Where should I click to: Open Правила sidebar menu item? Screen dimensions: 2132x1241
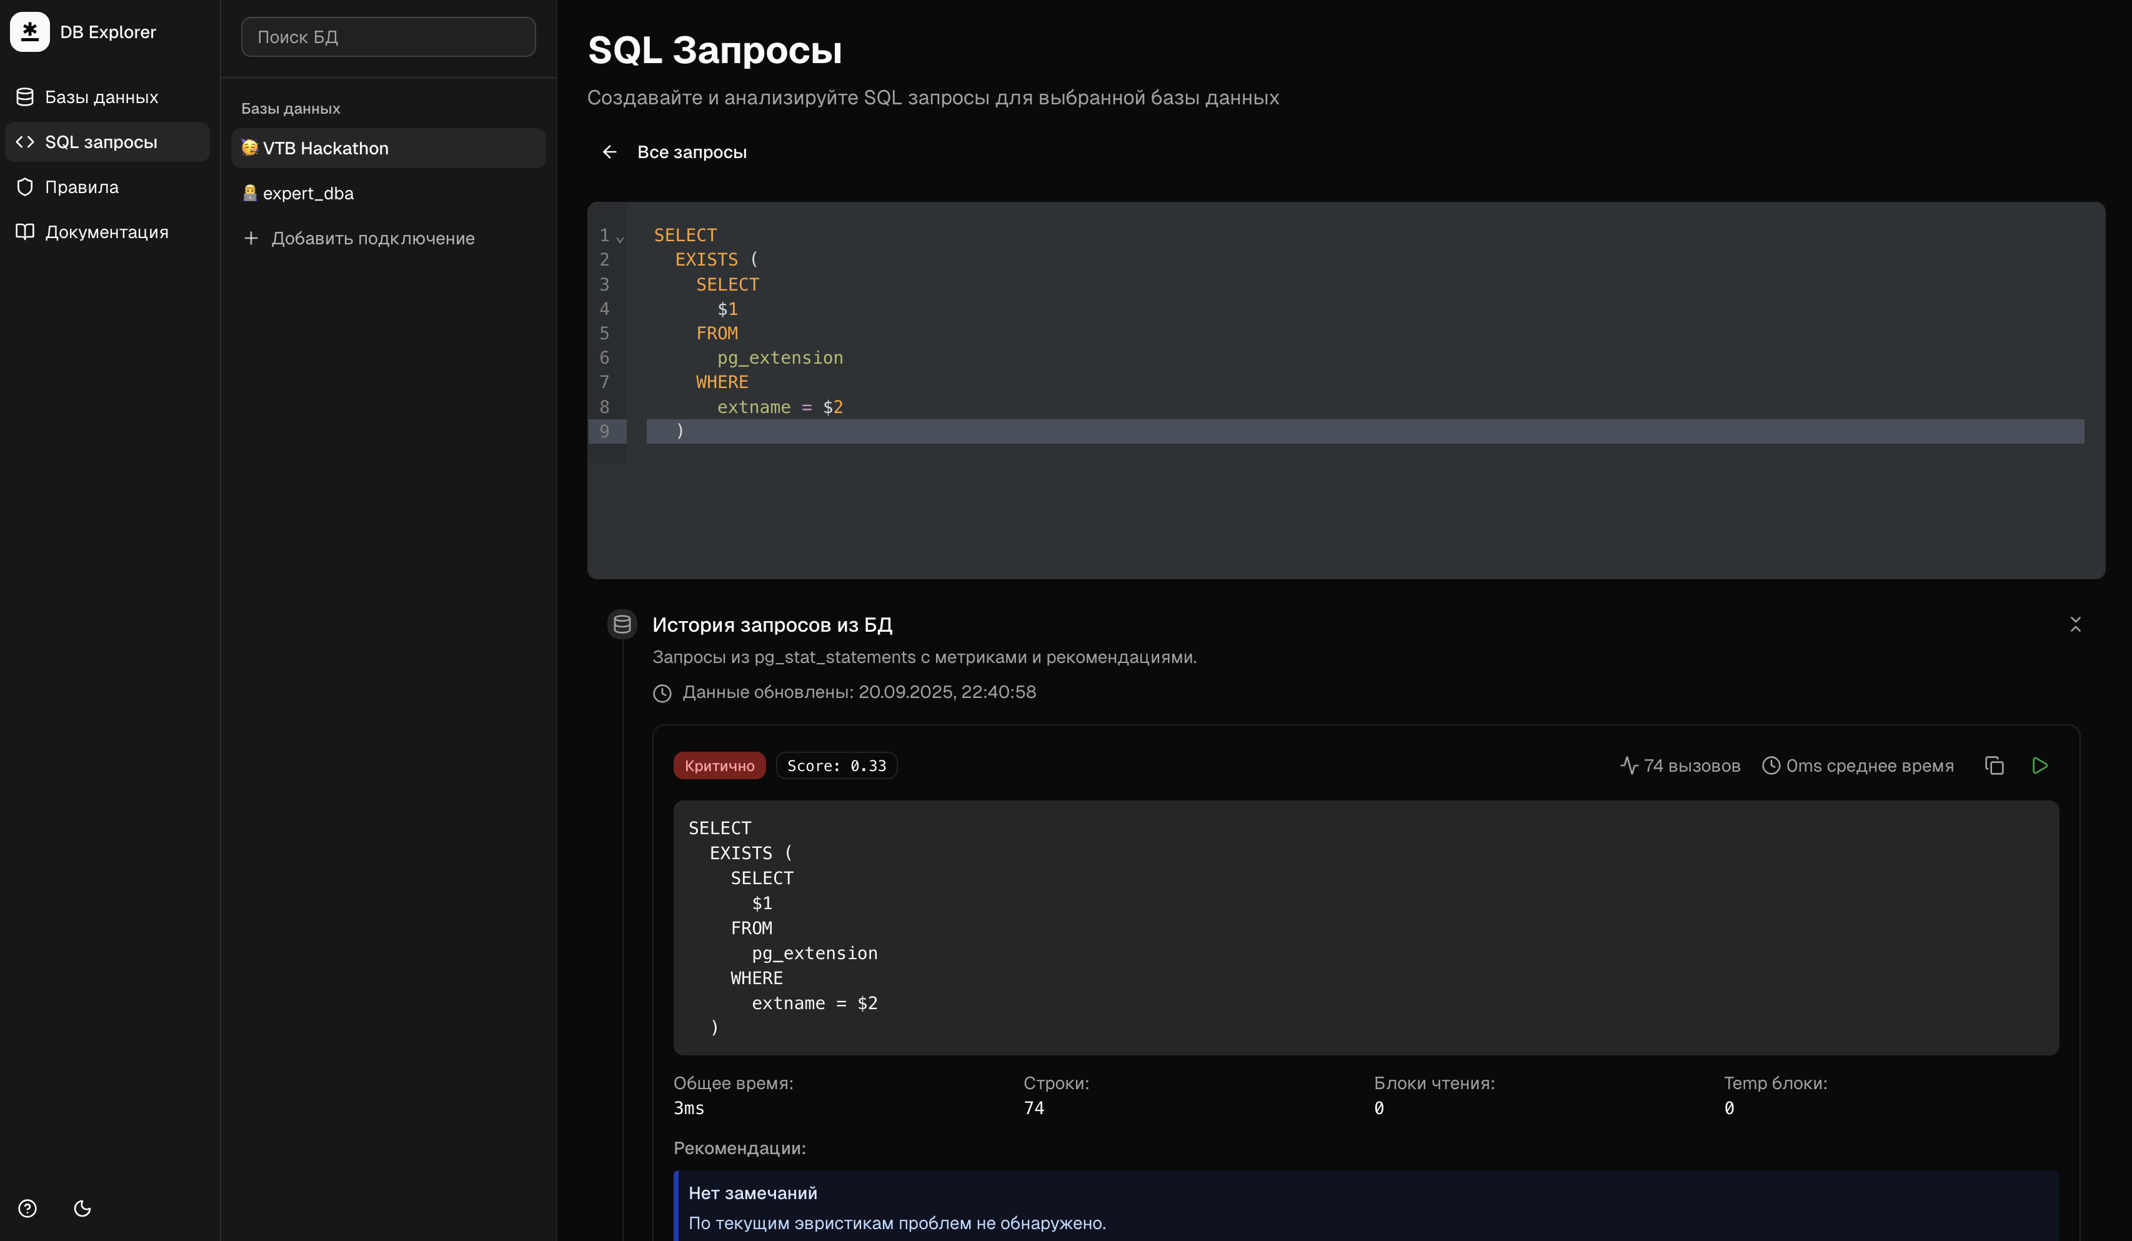[81, 187]
